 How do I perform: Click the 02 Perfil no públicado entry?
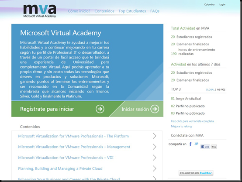188,106
